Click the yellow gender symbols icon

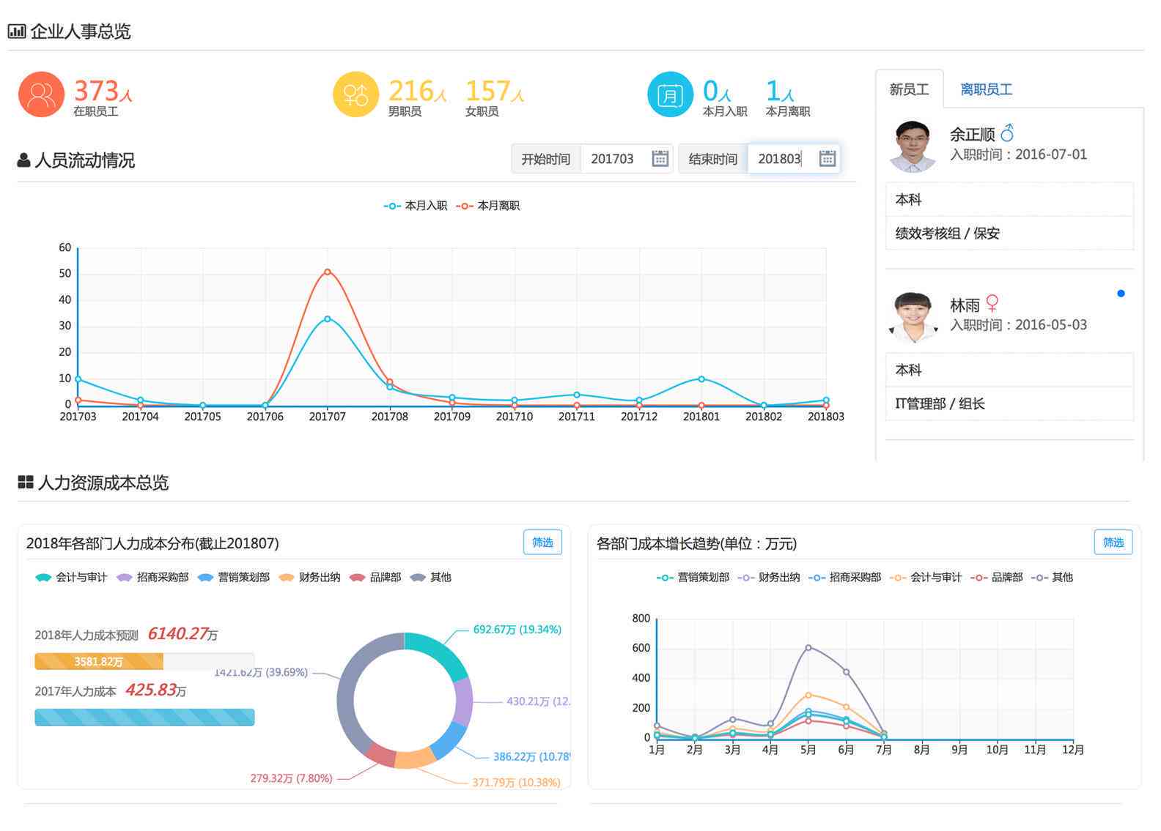pyautogui.click(x=355, y=94)
